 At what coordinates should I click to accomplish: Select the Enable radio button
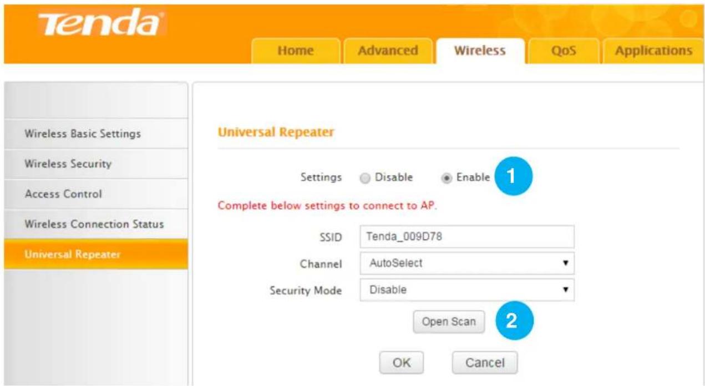tap(445, 178)
